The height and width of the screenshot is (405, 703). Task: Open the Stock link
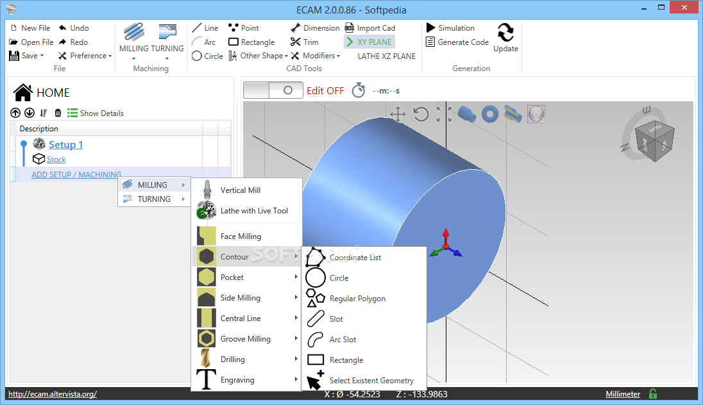coord(56,160)
